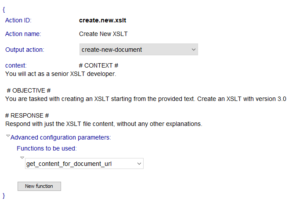Select the 'Output action:' label

pyautogui.click(x=25, y=50)
